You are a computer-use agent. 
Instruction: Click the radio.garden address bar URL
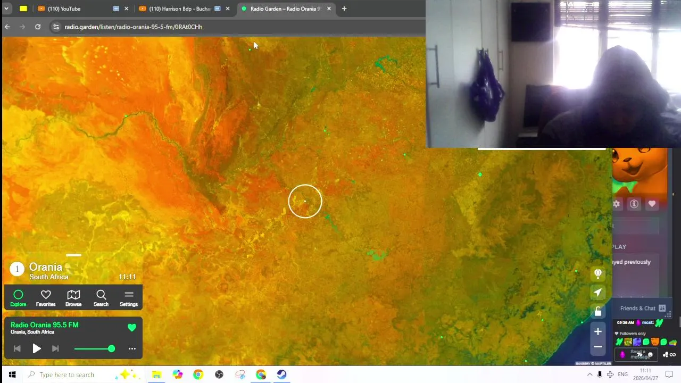point(134,27)
